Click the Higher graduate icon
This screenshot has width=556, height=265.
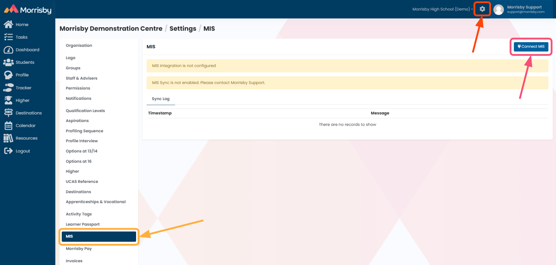coord(8,100)
